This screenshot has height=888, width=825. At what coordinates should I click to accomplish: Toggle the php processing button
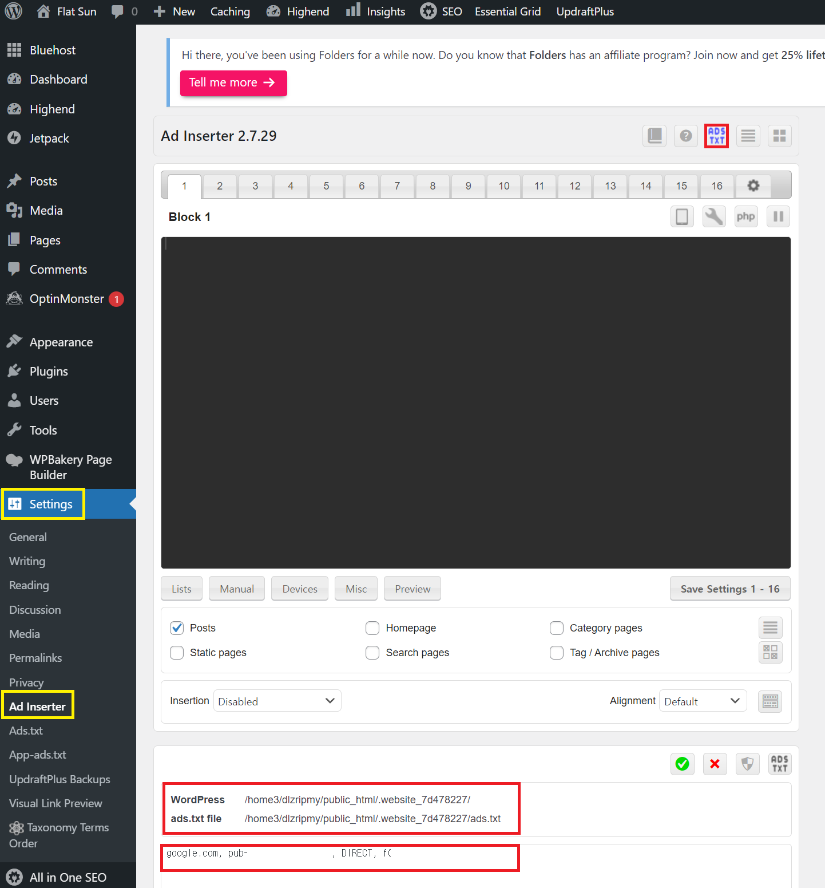coord(746,216)
